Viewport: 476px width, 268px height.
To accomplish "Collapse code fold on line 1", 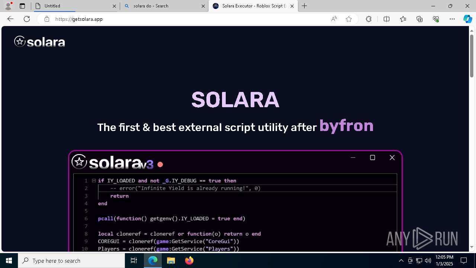I will point(94,181).
